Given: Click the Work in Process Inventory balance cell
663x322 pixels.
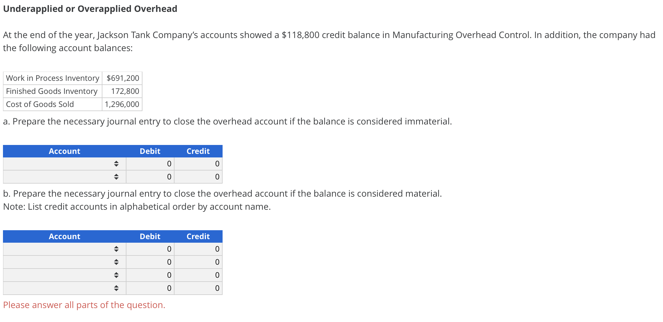Looking at the screenshot, I should [122, 78].
